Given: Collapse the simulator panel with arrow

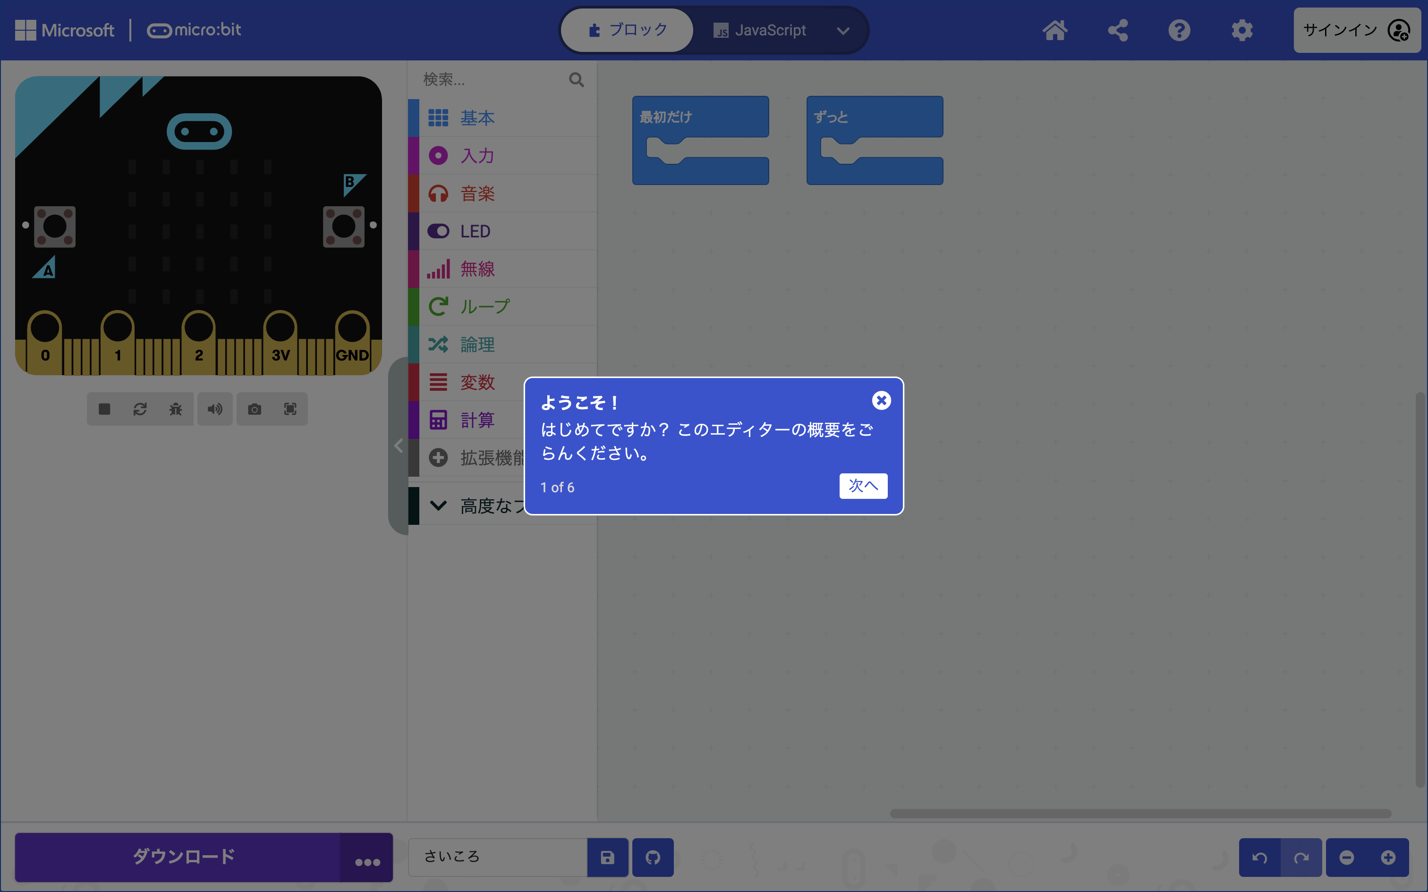Looking at the screenshot, I should click(x=398, y=446).
